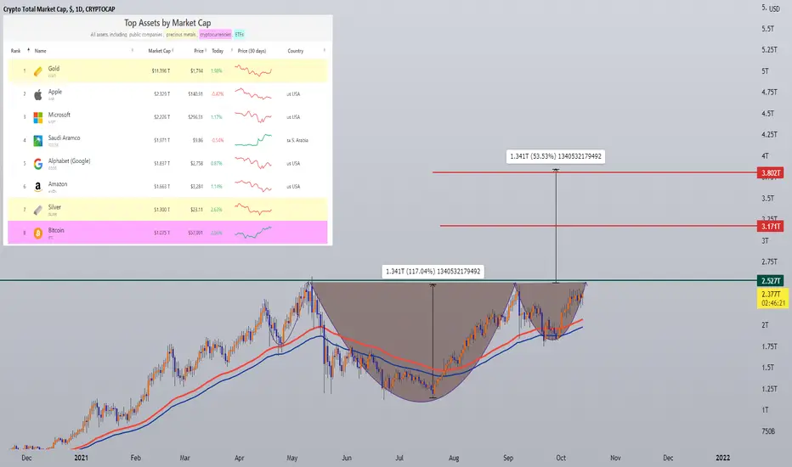
Task: Click the 'Oct' time axis label
Action: [x=561, y=458]
